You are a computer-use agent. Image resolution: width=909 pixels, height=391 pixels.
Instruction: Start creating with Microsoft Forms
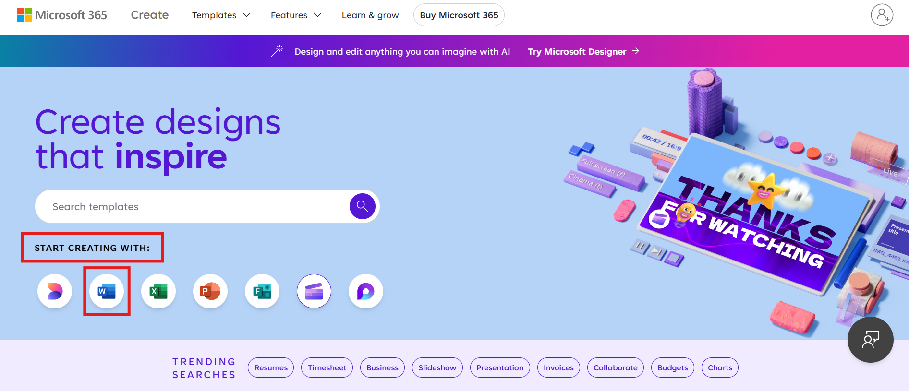click(x=262, y=291)
